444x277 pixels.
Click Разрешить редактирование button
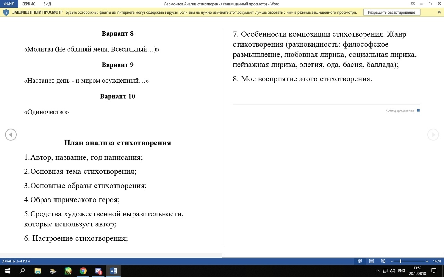pos(391,12)
